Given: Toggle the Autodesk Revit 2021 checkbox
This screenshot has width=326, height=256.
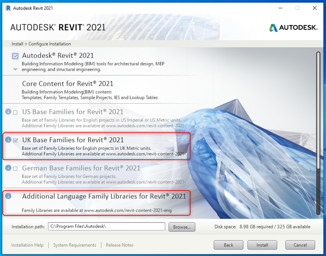Looking at the screenshot, I should pyautogui.click(x=15, y=56).
